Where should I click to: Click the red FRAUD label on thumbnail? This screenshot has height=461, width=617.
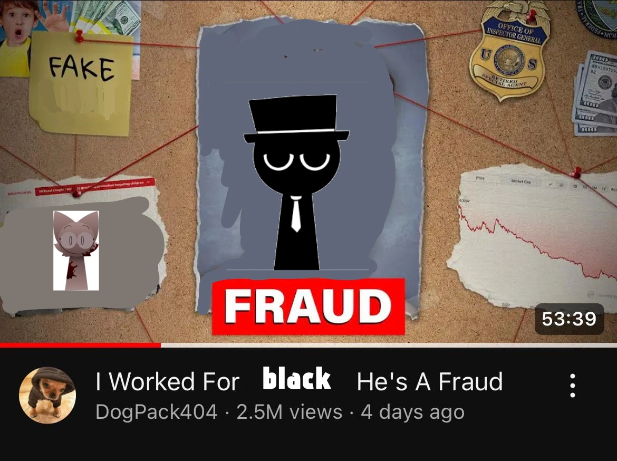click(x=308, y=306)
